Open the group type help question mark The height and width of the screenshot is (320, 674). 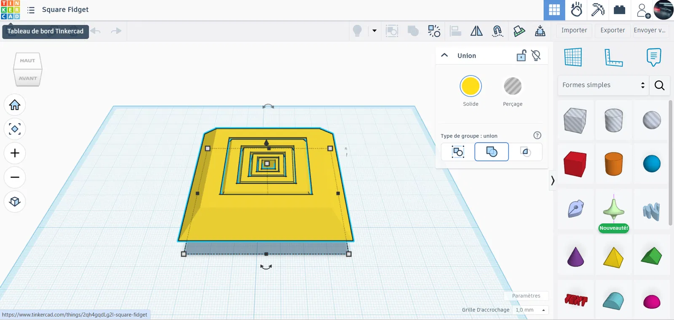point(537,135)
